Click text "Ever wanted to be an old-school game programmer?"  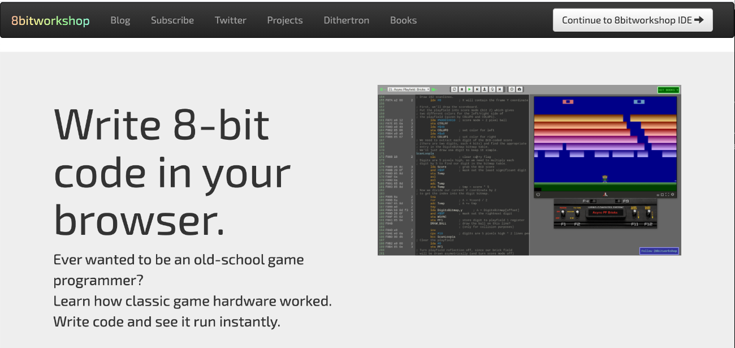179,270
